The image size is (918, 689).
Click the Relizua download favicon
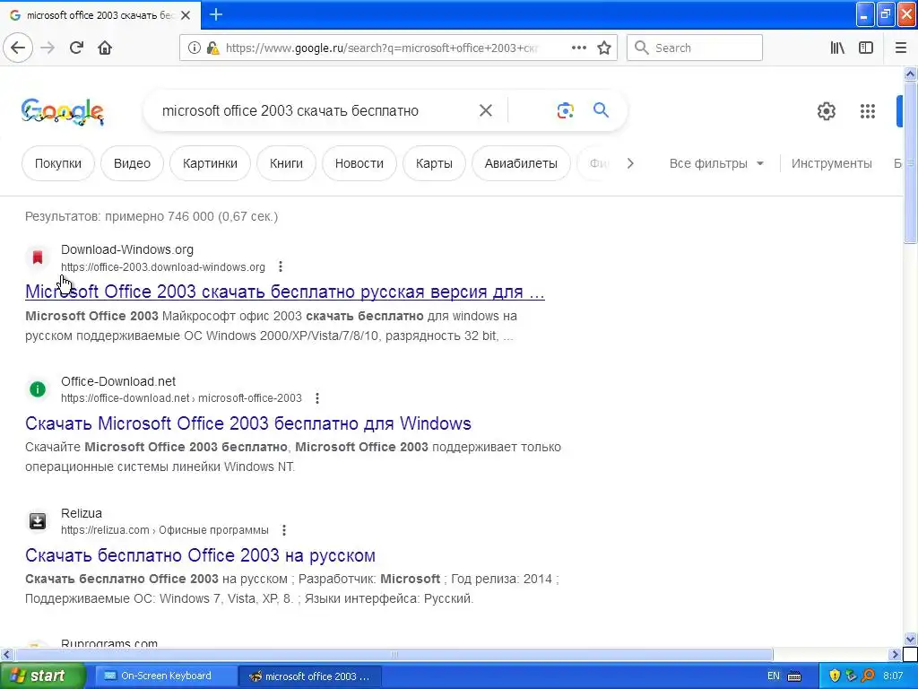coord(38,521)
